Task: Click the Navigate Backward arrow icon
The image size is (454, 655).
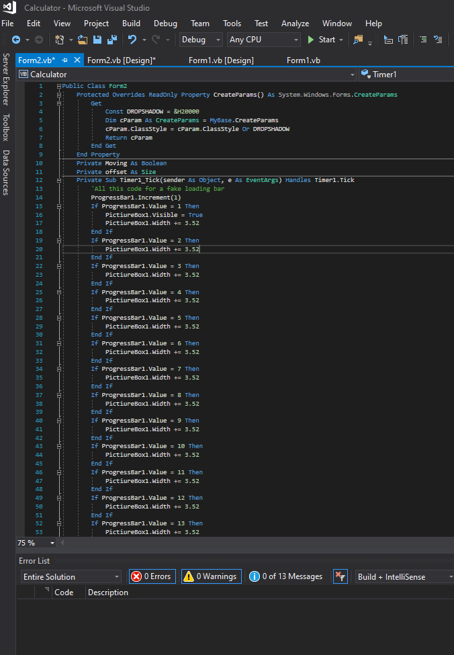Action: [15, 40]
